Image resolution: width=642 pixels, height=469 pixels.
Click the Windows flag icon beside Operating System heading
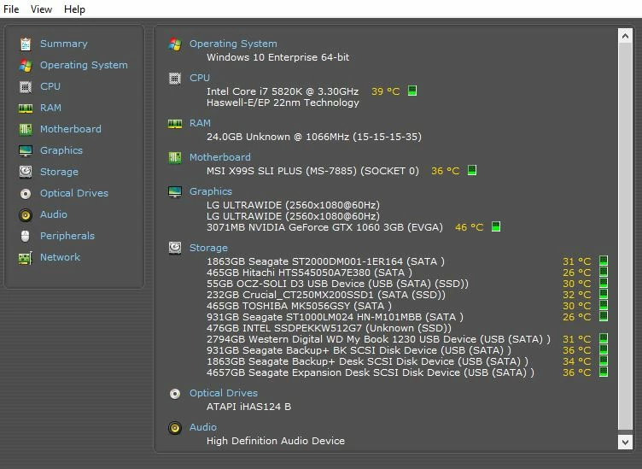(175, 44)
